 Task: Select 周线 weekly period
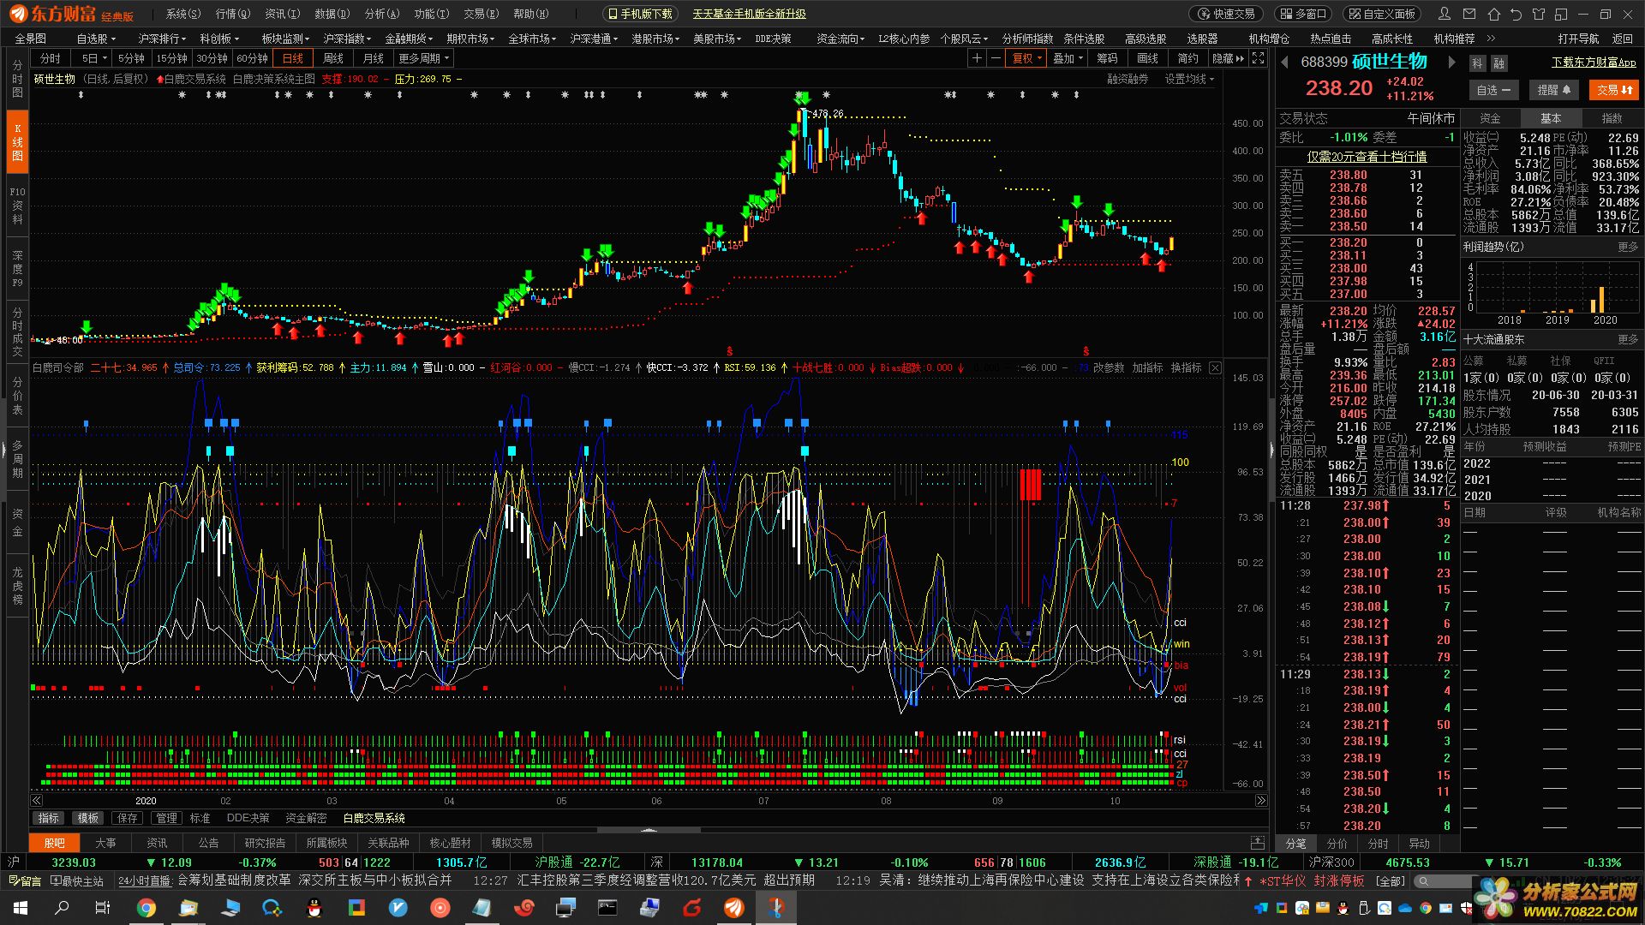point(333,58)
